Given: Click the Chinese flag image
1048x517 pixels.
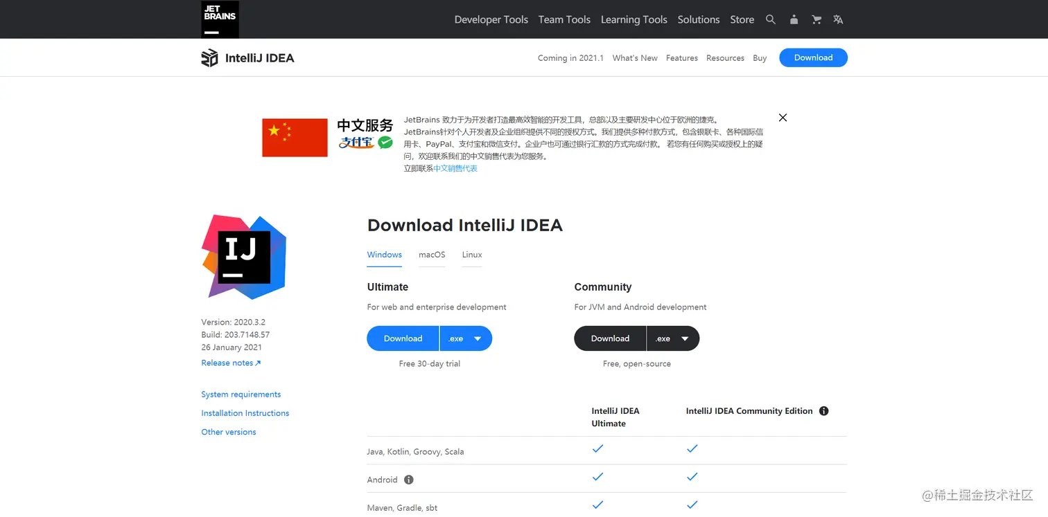Looking at the screenshot, I should [295, 138].
